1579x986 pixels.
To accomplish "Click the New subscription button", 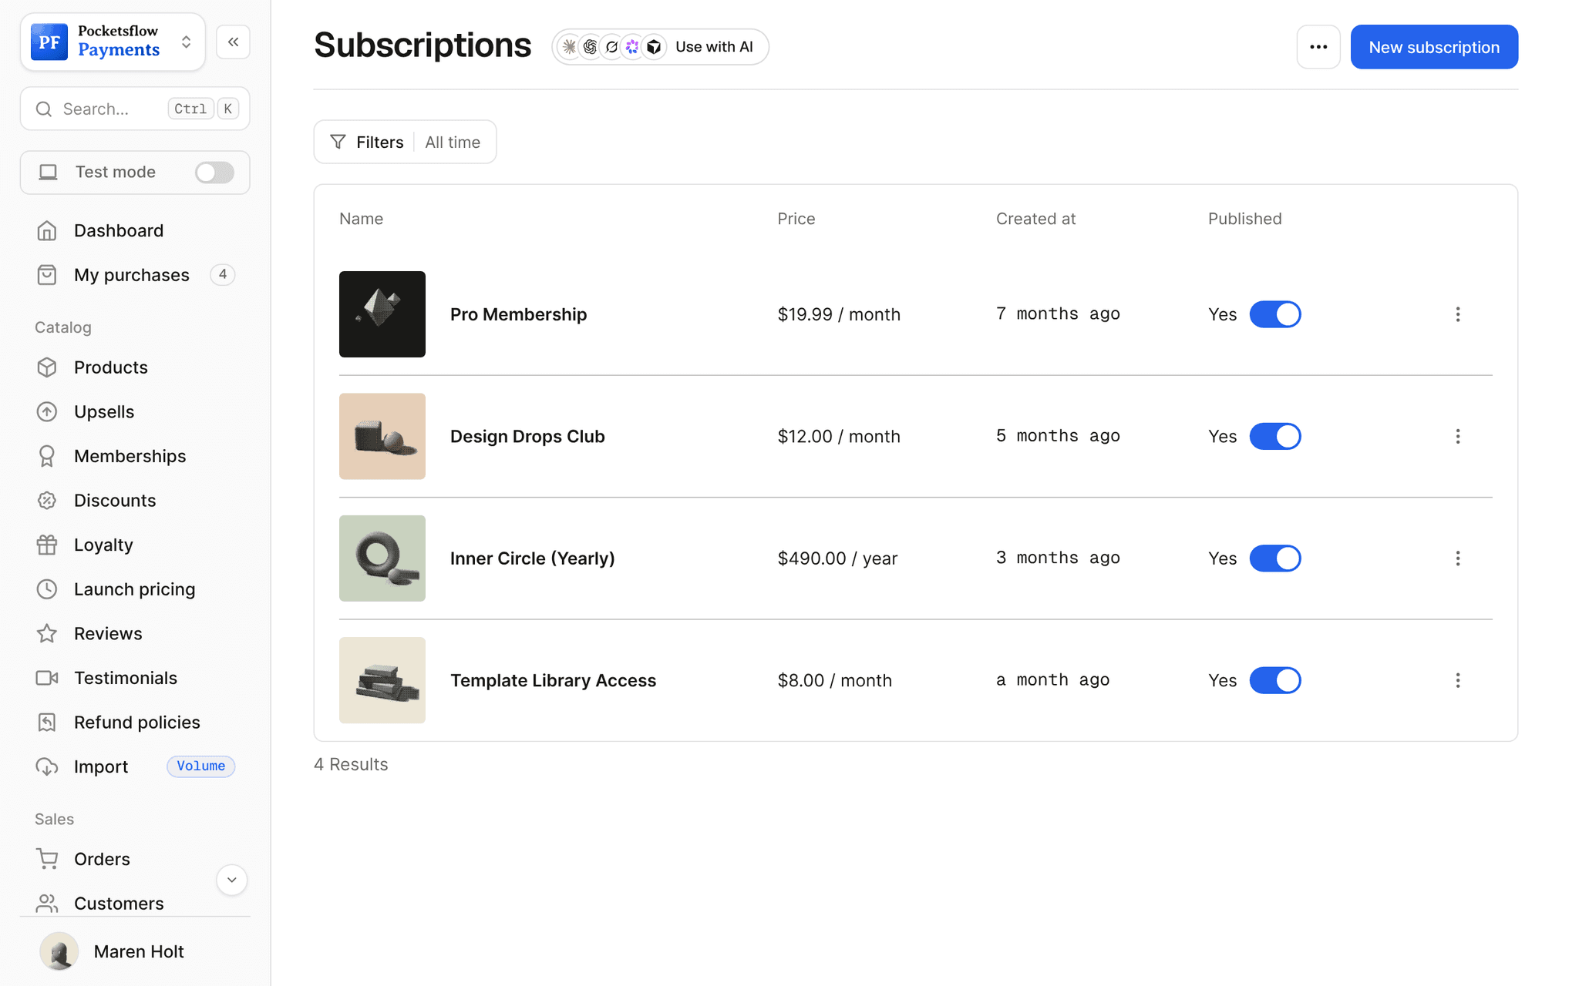I will (x=1434, y=47).
